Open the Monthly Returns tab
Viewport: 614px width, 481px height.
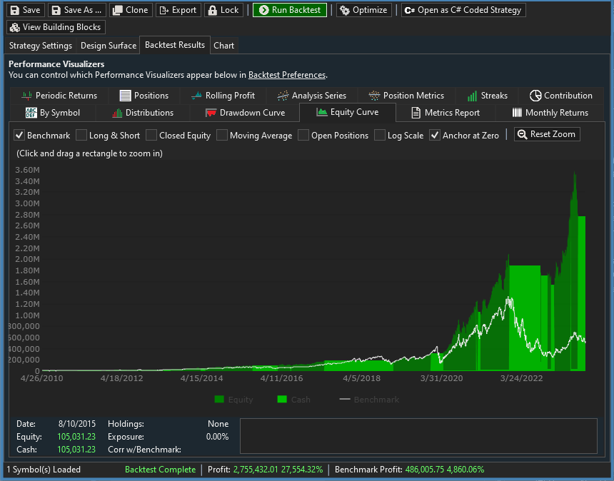click(550, 113)
